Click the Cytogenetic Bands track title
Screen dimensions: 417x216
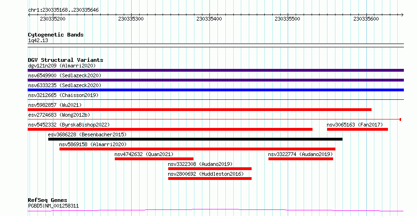(56, 35)
